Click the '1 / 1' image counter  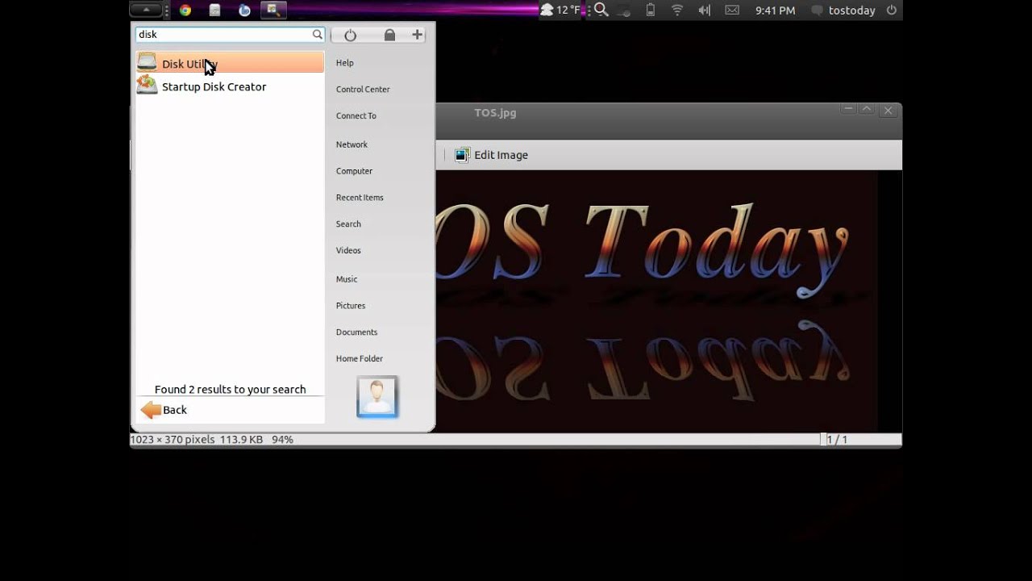tap(837, 440)
